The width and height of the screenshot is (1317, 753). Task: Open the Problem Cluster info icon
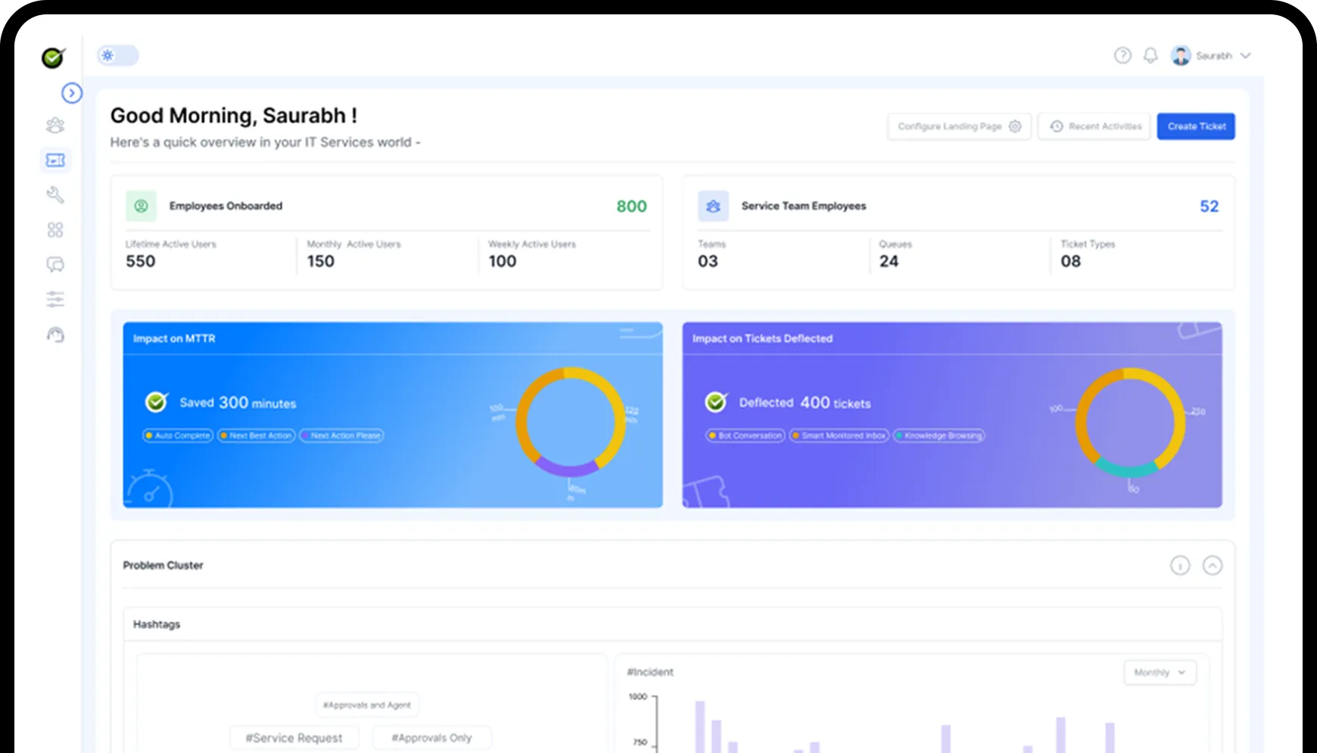coord(1180,566)
